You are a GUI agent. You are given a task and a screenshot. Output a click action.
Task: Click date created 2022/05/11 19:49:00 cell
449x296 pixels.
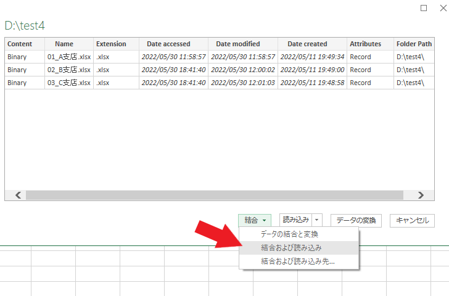tap(313, 70)
